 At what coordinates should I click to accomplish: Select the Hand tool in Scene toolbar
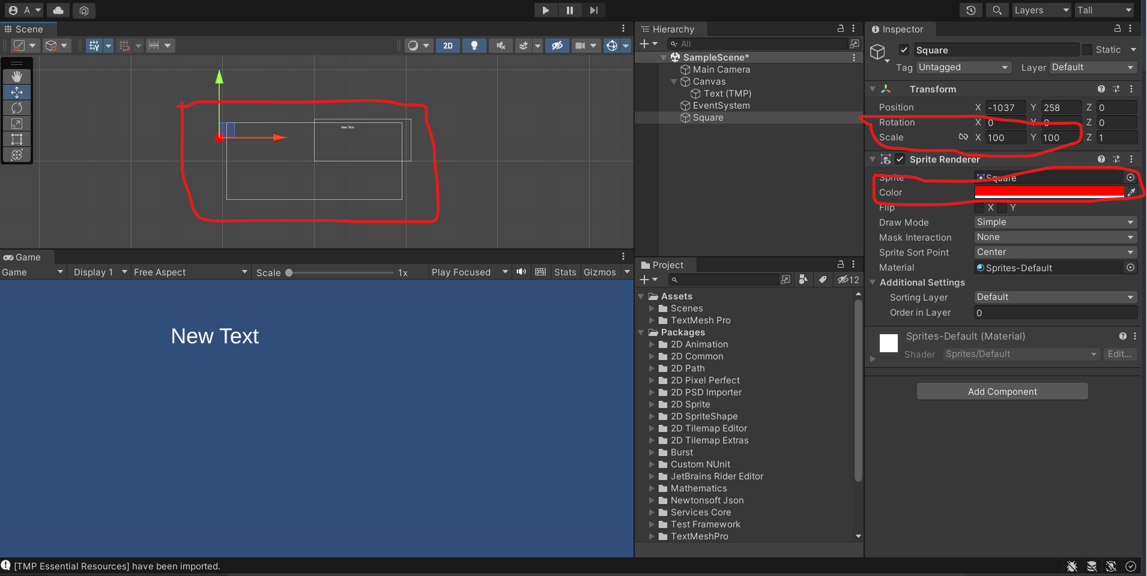point(17,76)
